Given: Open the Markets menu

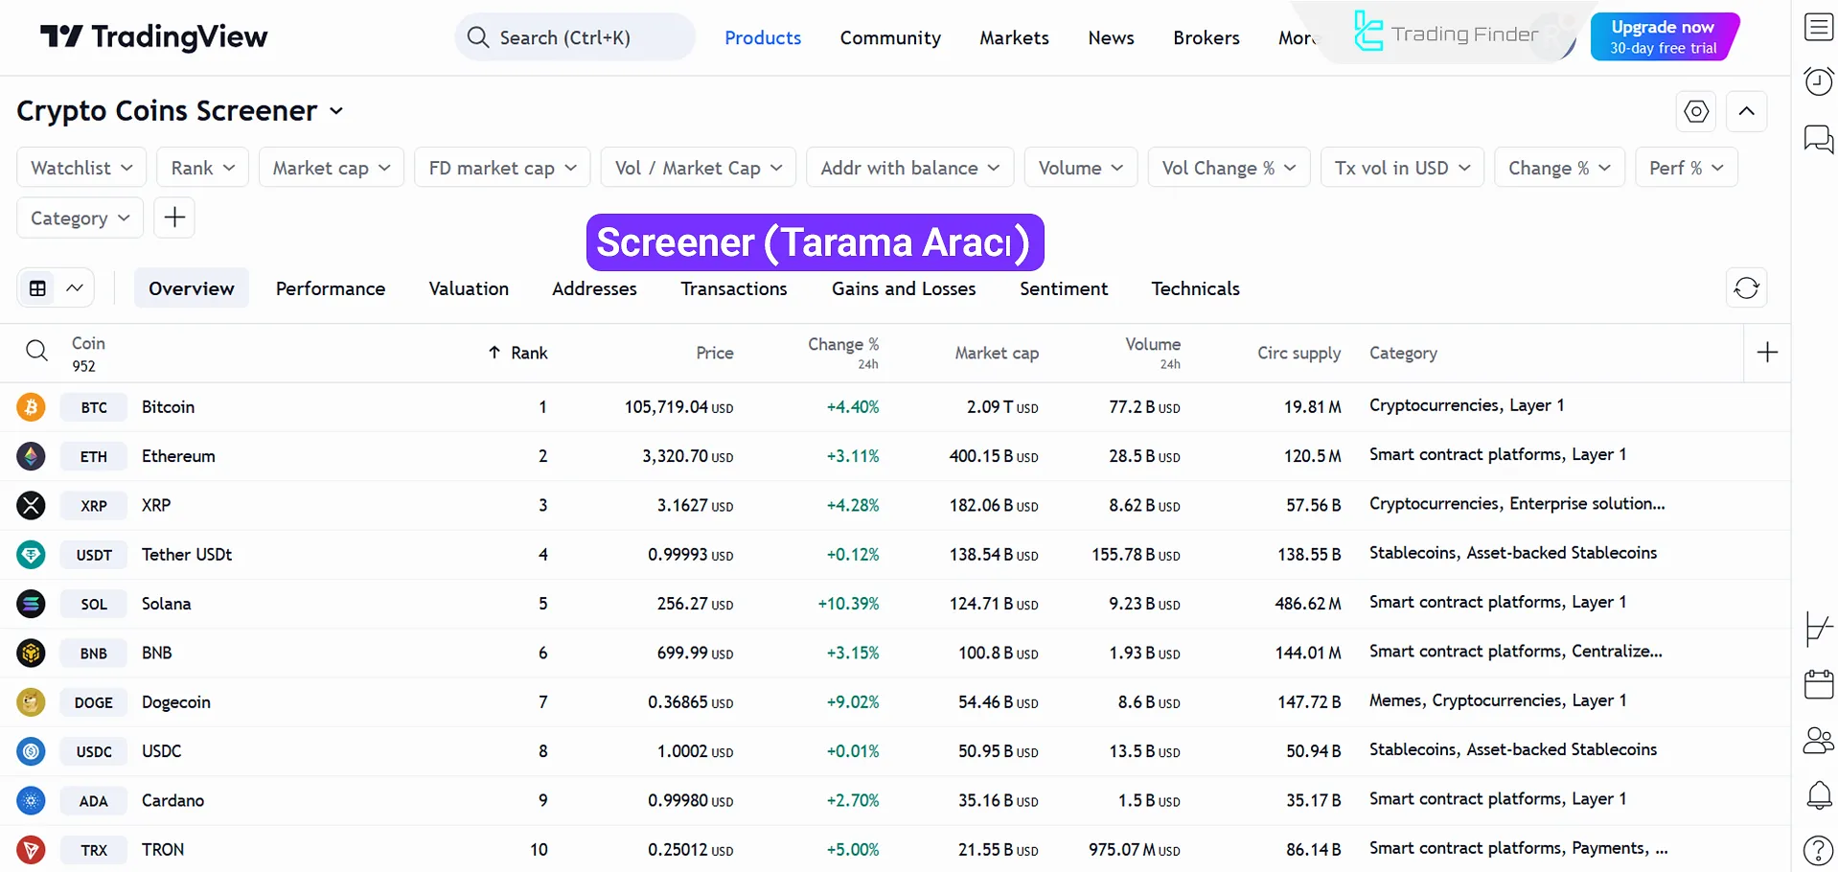Looking at the screenshot, I should coord(1013,37).
